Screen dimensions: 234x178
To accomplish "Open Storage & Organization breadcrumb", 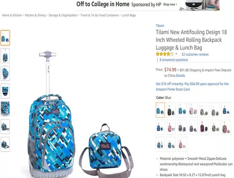I will click(x=63, y=15).
